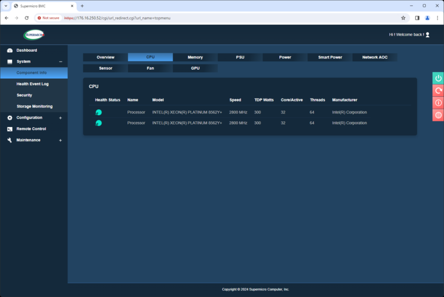Click the green power button icon
Screen dimensions: 444x297
click(438, 78)
